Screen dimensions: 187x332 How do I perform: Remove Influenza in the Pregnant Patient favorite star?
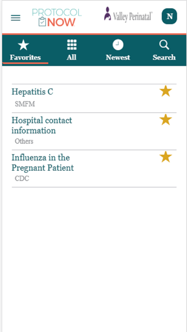[x=166, y=157]
